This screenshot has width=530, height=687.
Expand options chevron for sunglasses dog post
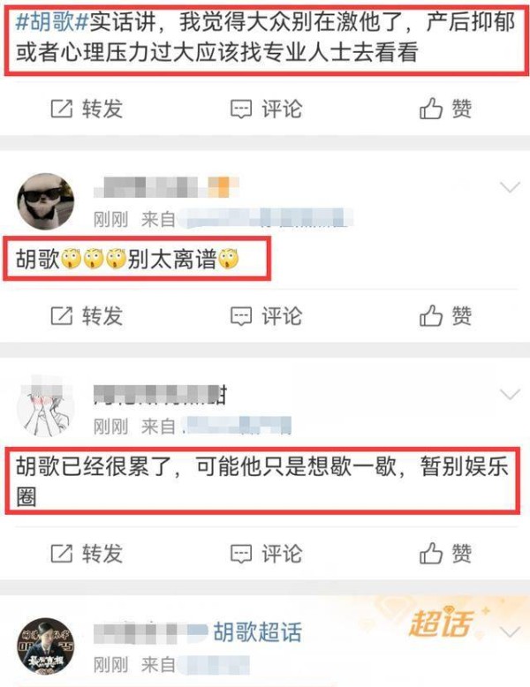(510, 187)
